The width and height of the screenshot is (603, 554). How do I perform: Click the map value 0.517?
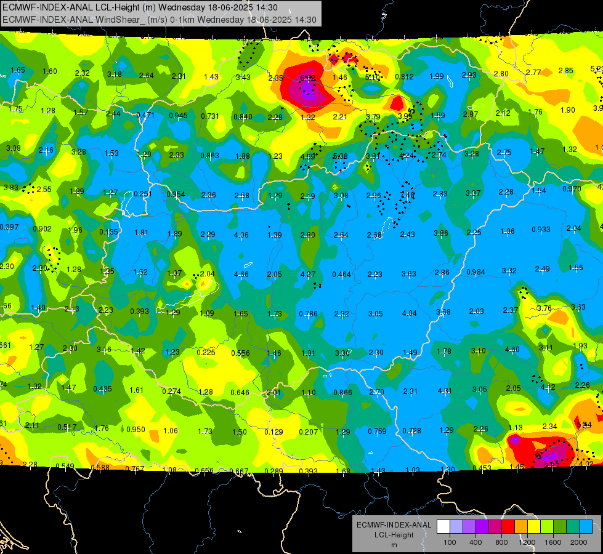coord(67,427)
